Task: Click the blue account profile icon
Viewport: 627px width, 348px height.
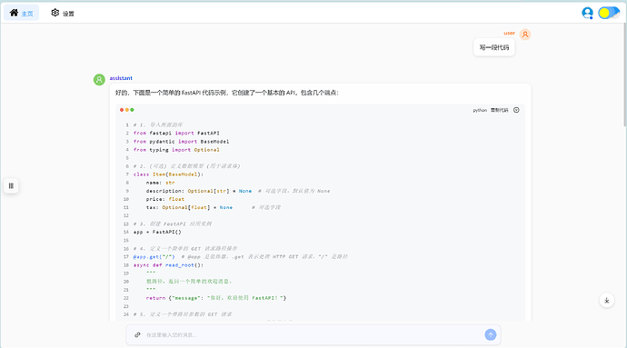Action: pos(587,13)
